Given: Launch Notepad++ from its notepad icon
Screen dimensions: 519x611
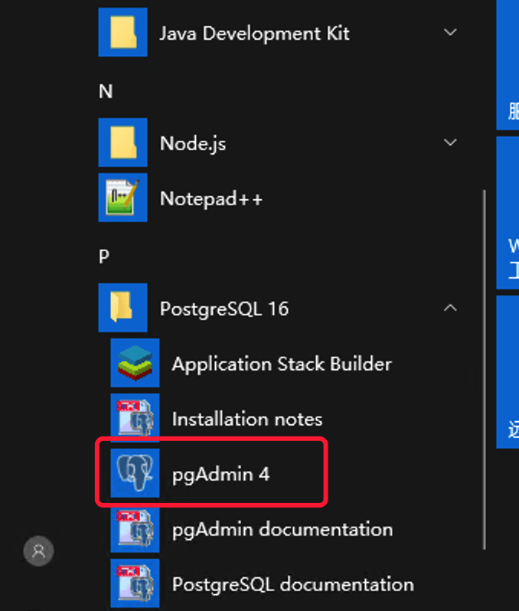Looking at the screenshot, I should (122, 198).
